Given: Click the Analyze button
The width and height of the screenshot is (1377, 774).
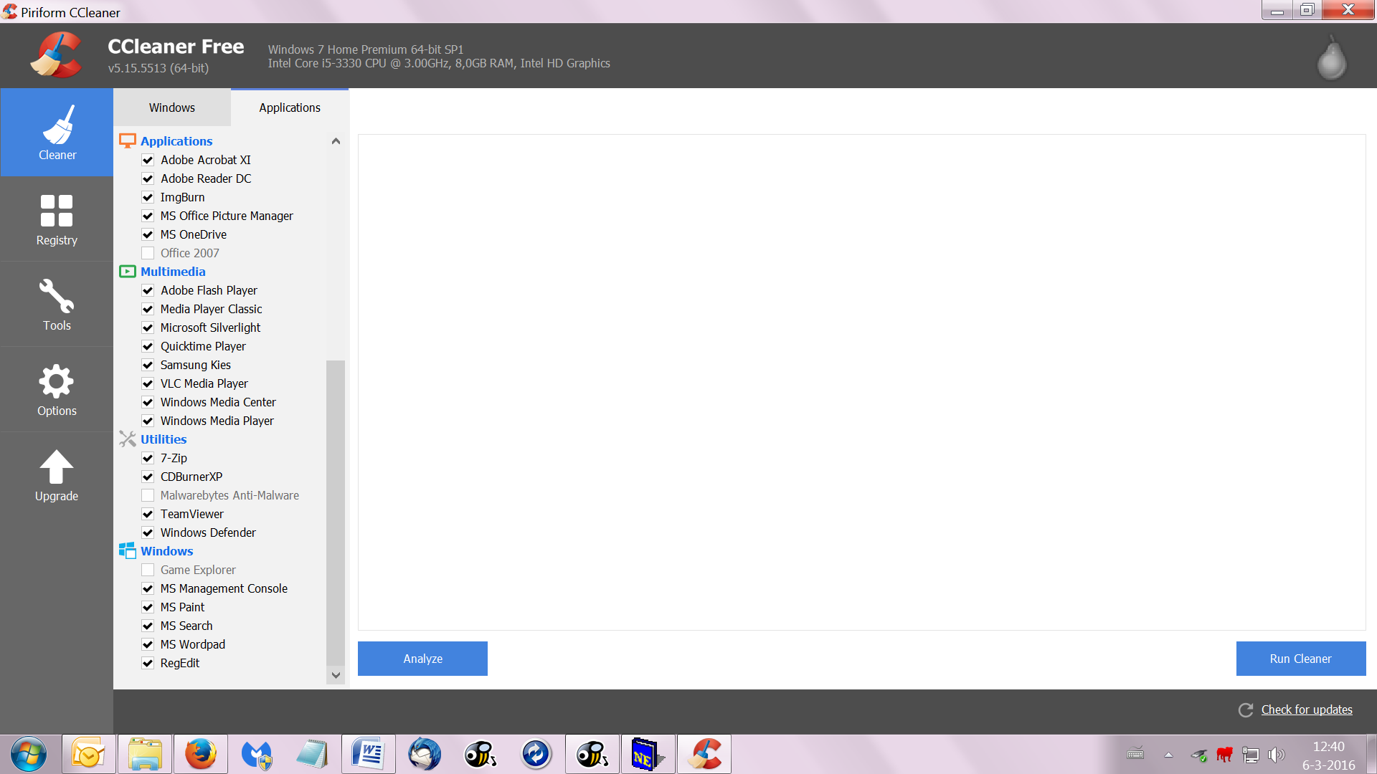Looking at the screenshot, I should tap(422, 659).
